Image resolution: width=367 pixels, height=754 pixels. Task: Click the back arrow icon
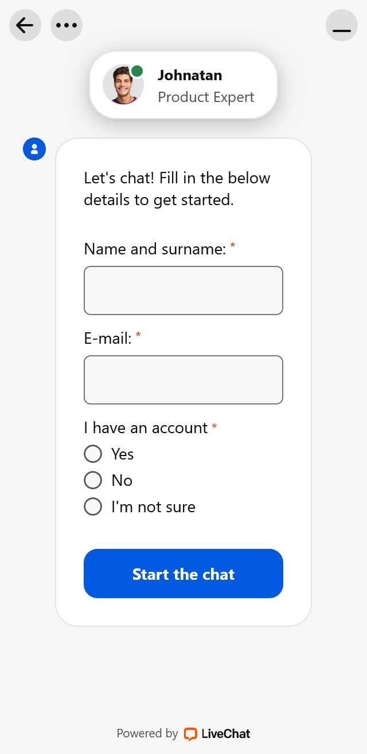tap(25, 25)
